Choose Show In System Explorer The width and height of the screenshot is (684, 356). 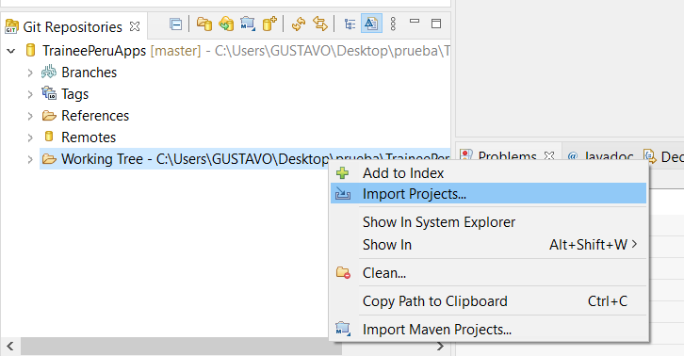(488, 222)
